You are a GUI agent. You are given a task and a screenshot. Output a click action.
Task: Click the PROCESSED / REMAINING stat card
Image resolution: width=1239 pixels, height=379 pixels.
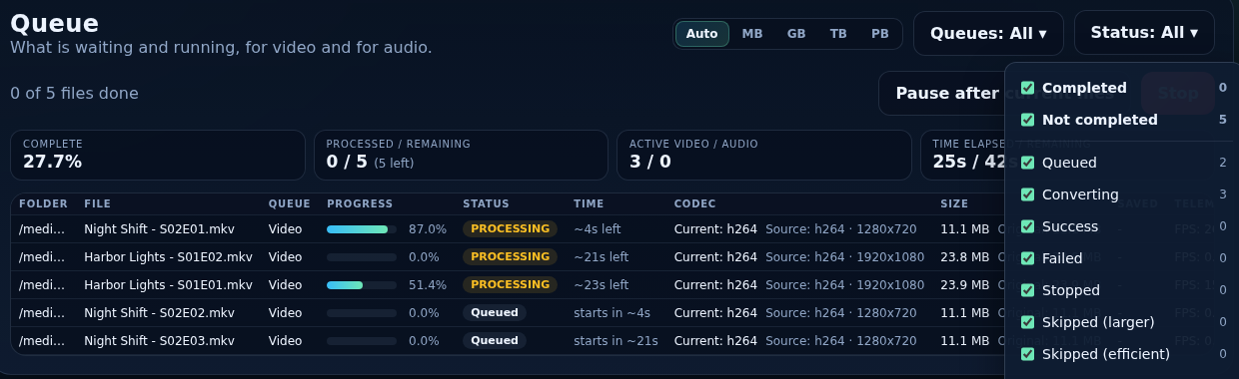pyautogui.click(x=461, y=155)
